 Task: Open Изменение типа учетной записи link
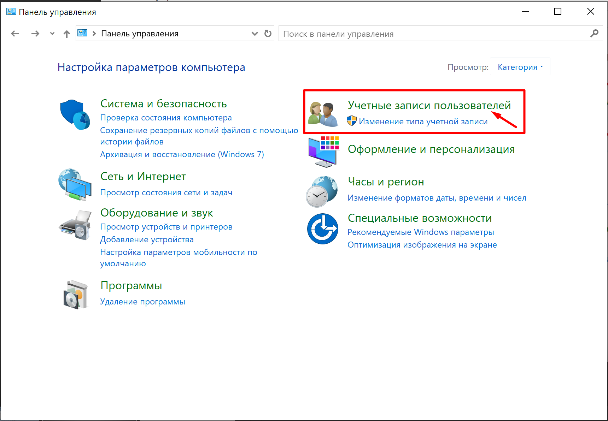pyautogui.click(x=423, y=121)
